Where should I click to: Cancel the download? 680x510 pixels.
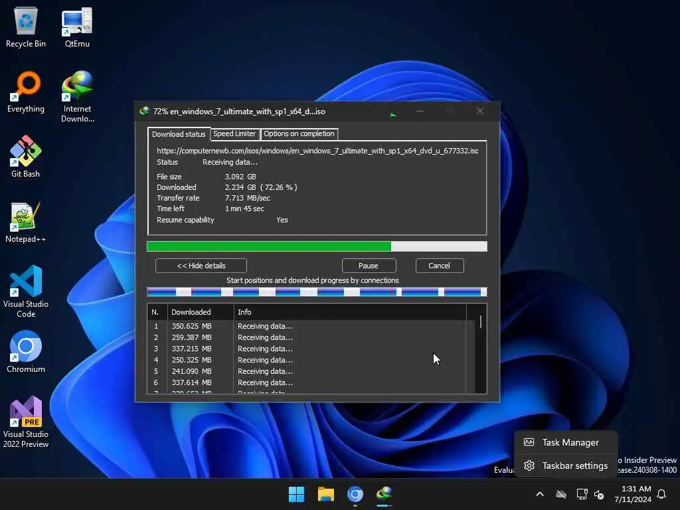point(440,266)
